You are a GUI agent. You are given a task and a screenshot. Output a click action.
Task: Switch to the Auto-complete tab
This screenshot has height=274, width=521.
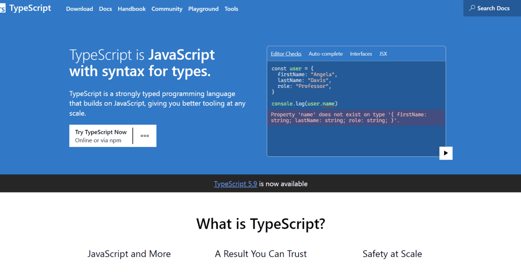click(x=325, y=54)
